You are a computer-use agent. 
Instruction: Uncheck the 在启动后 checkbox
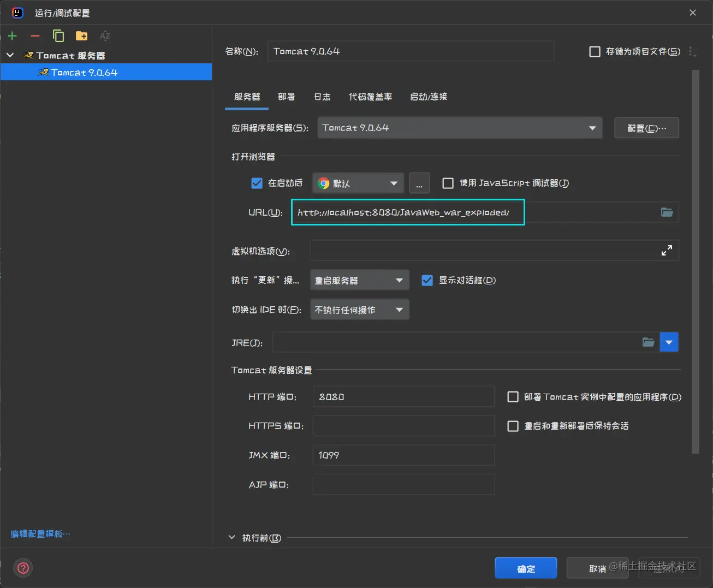(x=257, y=183)
